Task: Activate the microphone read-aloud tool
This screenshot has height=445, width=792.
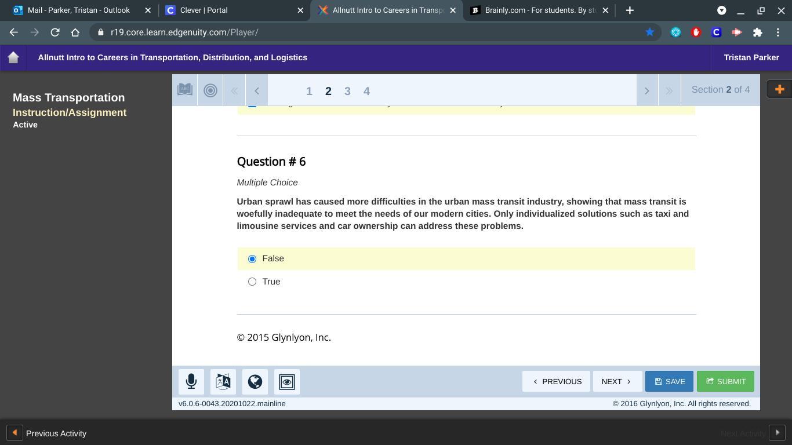Action: point(191,382)
